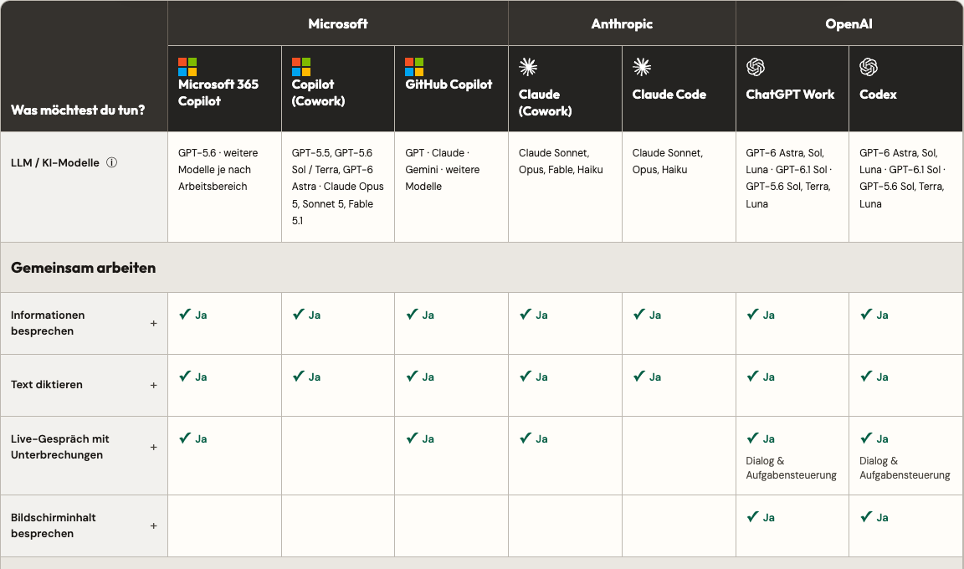Expand the Live-Gespräch mit Unterbrechungen row

pos(154,448)
